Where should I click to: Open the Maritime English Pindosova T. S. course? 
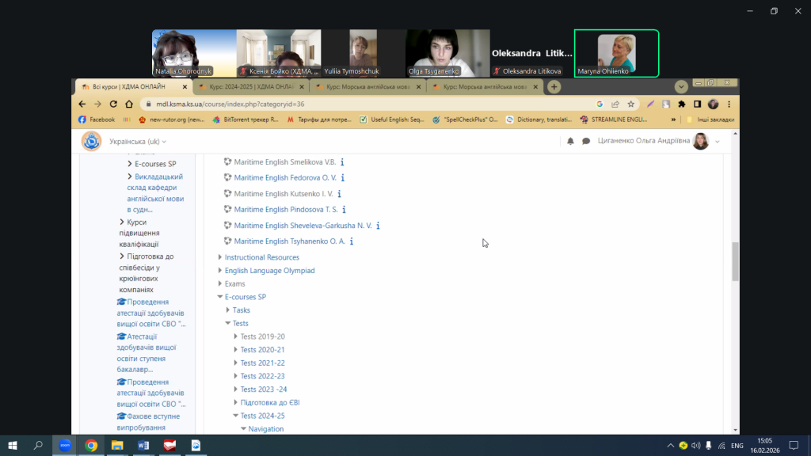[286, 210]
